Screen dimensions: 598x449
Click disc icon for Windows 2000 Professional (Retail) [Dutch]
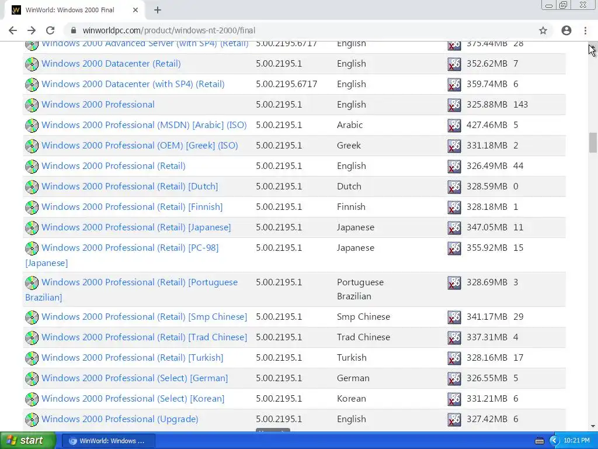pyautogui.click(x=32, y=186)
